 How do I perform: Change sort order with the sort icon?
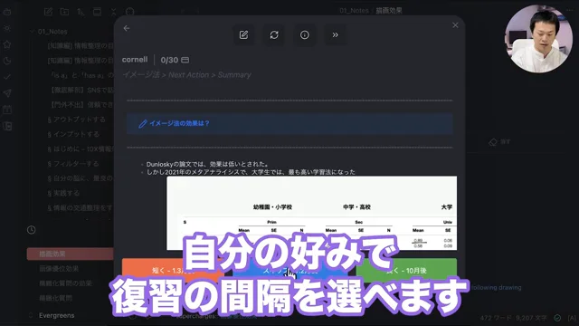tap(81, 12)
